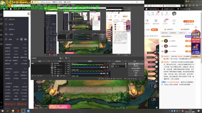The width and height of the screenshot is (202, 113).
Task: Open the transition type dropdown
Action: (x=118, y=64)
